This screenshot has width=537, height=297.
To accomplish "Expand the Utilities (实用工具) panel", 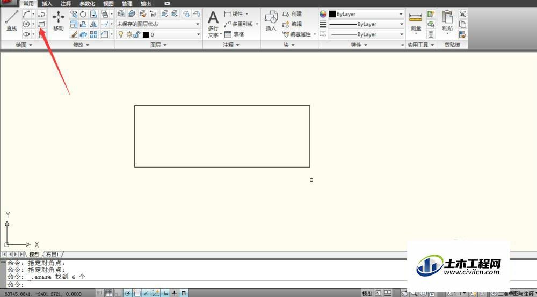I will click(420, 45).
